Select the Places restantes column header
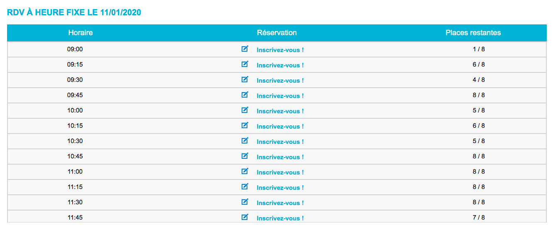This screenshot has width=553, height=232. click(x=473, y=33)
